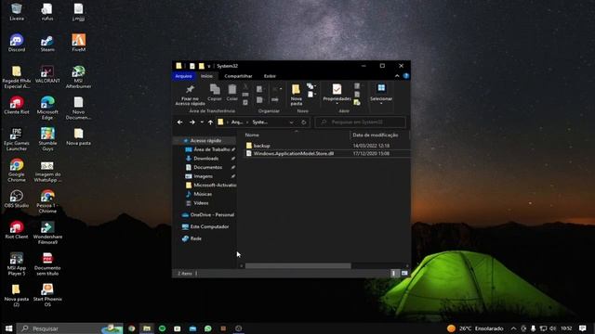Open Downloads in the sidebar
The width and height of the screenshot is (595, 334).
click(206, 159)
